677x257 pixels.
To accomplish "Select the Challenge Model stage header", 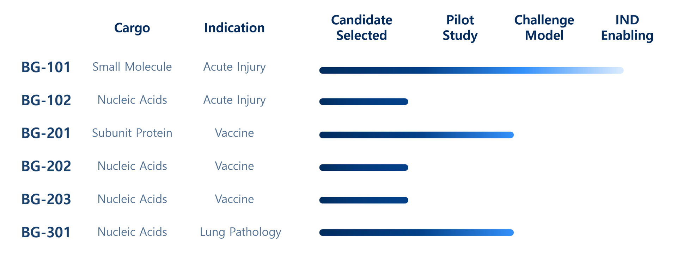I will (544, 27).
